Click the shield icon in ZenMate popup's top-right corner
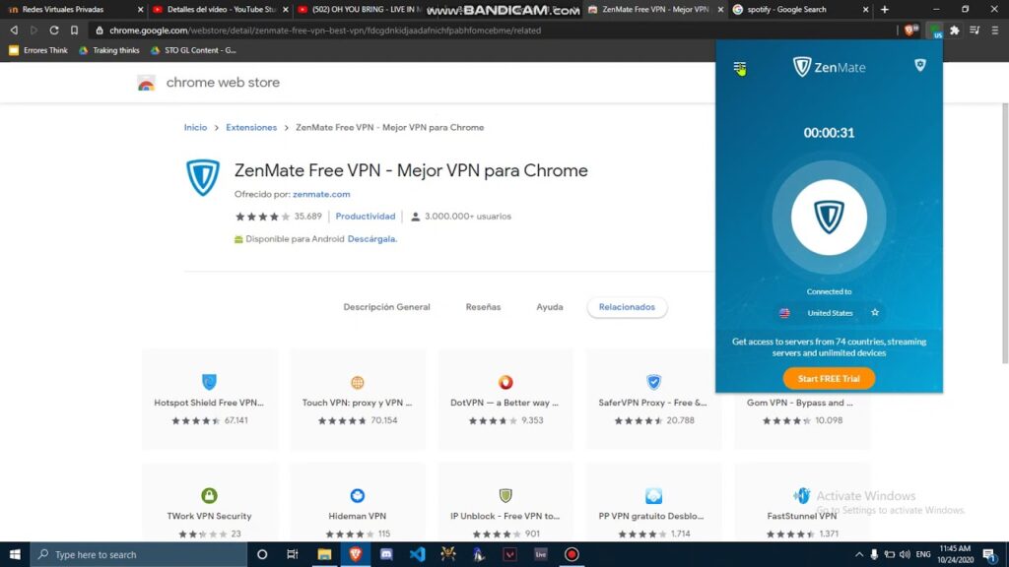 click(920, 65)
